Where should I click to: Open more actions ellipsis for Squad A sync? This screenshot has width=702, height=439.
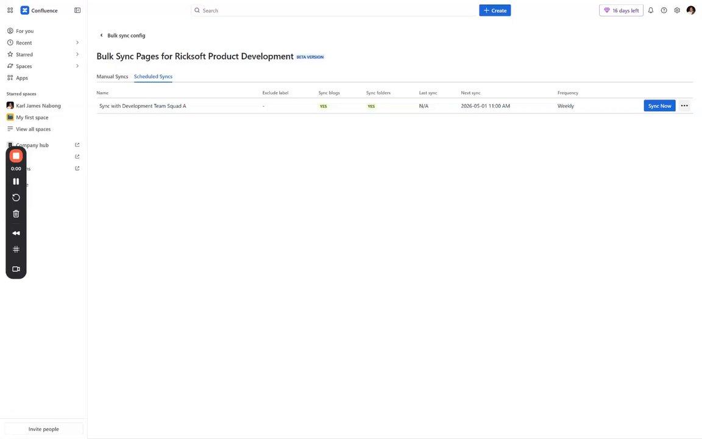click(x=684, y=105)
